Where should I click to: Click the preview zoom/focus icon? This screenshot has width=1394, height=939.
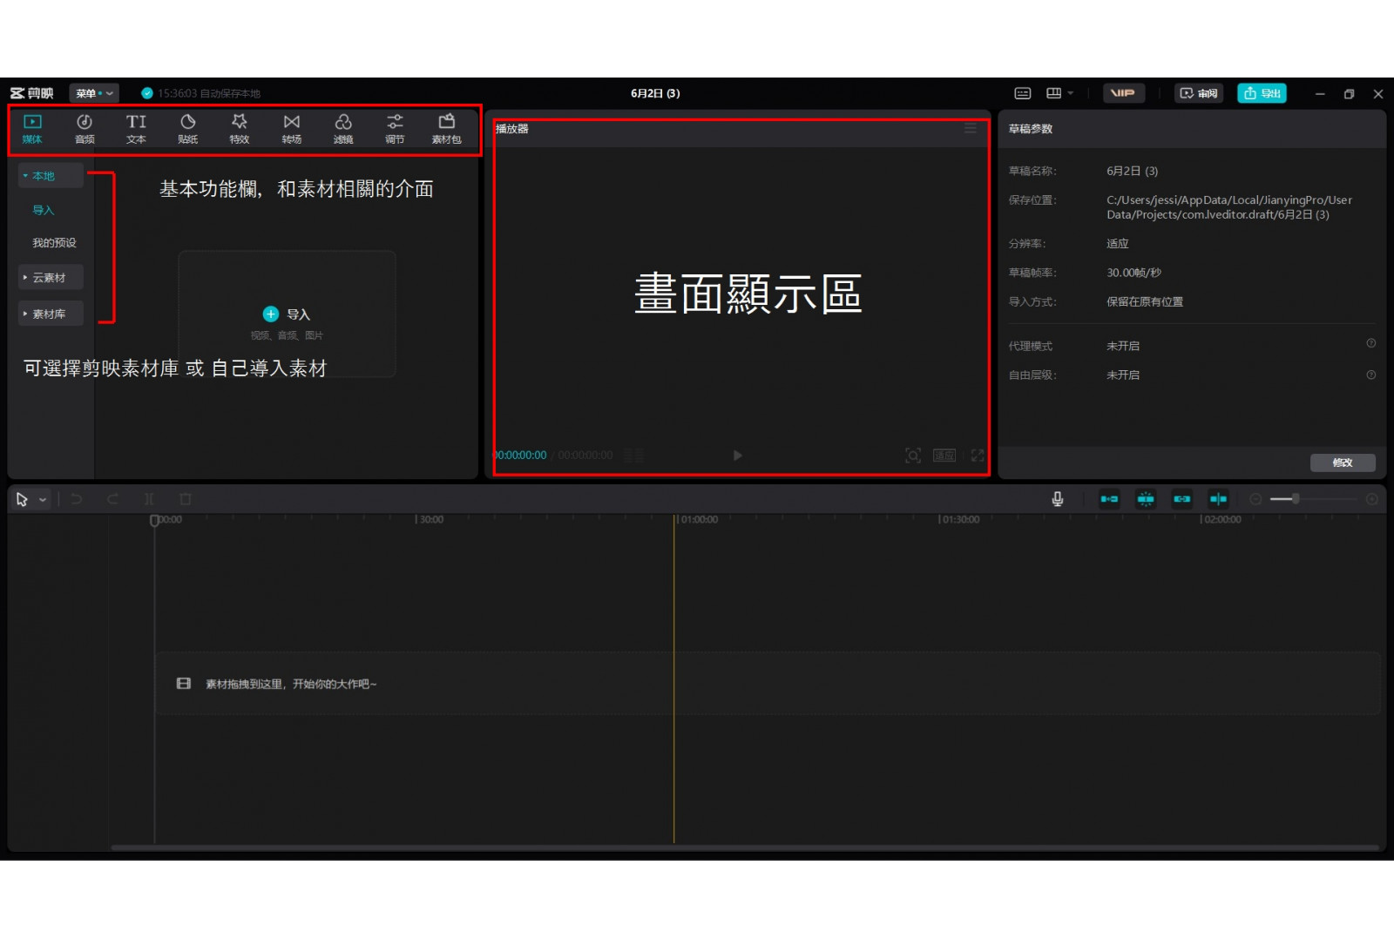pyautogui.click(x=912, y=456)
